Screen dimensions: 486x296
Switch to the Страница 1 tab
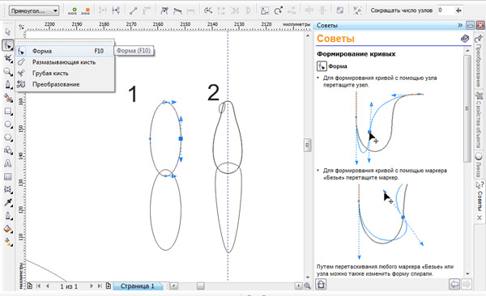(x=138, y=286)
